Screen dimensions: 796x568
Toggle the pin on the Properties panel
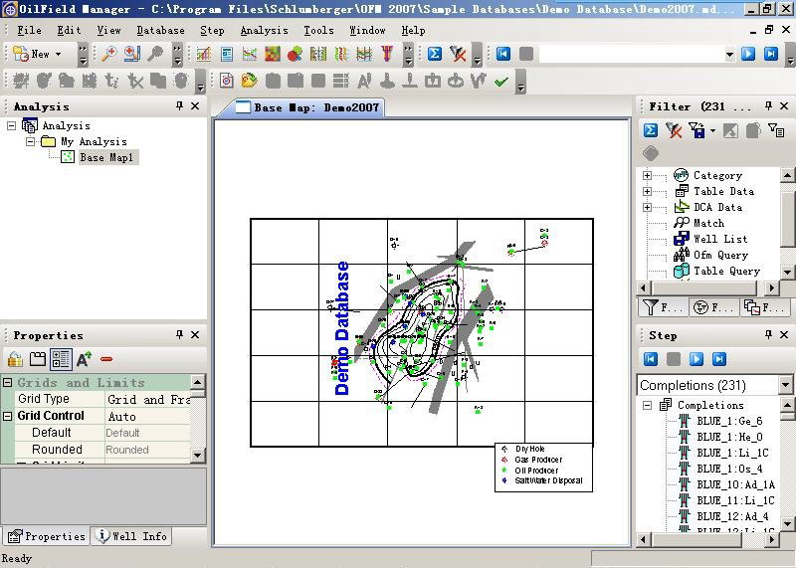tap(179, 334)
